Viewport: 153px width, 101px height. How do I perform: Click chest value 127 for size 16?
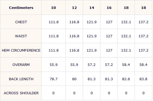tap(109, 22)
